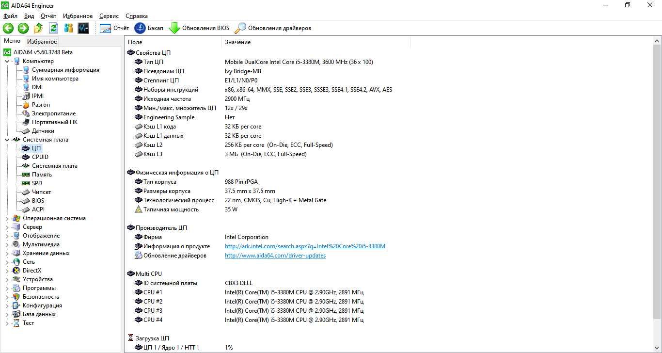Viewport: 662px width, 353px height.
Task: Collapse the Системная плата parent node
Action: (7, 140)
